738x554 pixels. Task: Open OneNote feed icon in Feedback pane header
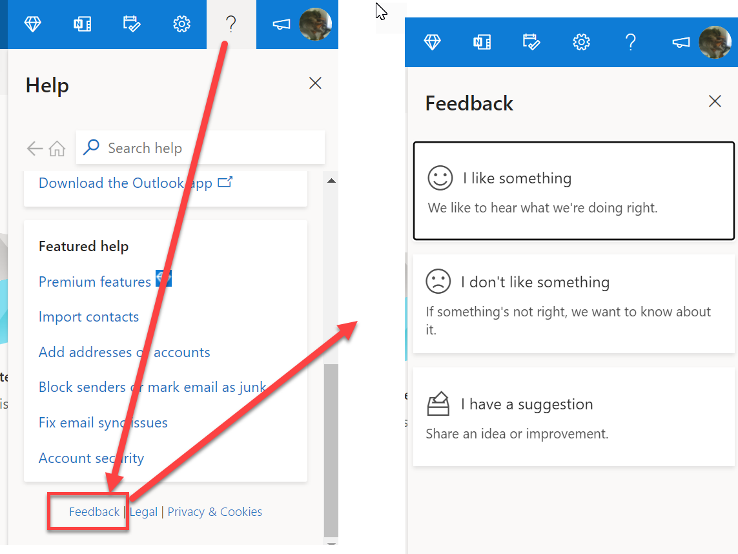tap(482, 43)
